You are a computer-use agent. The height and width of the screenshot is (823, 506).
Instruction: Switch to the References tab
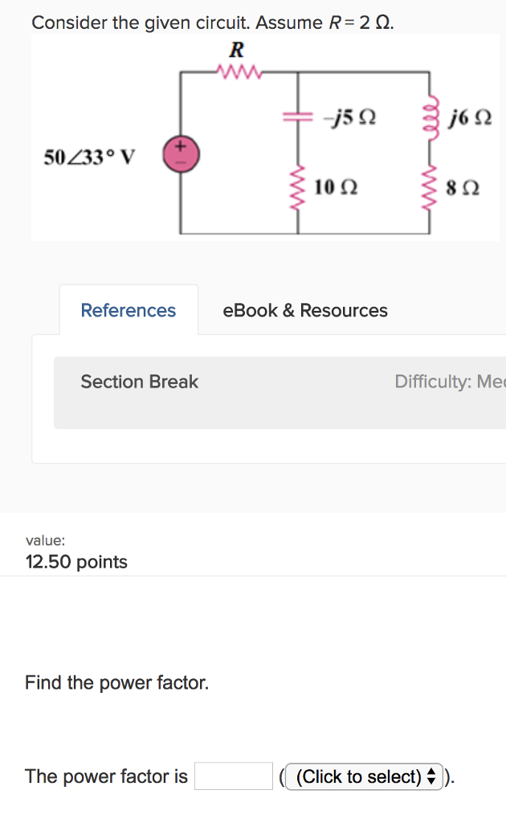coord(128,310)
